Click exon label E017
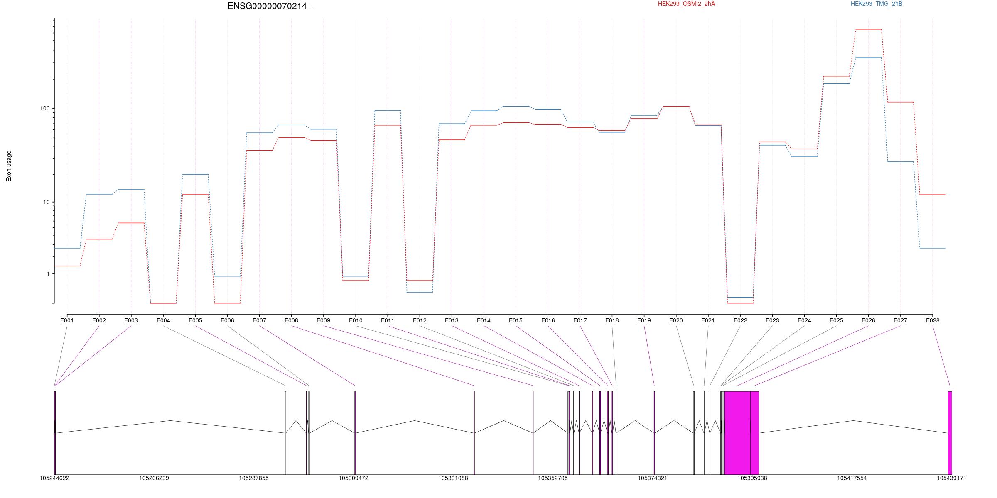 pos(580,320)
